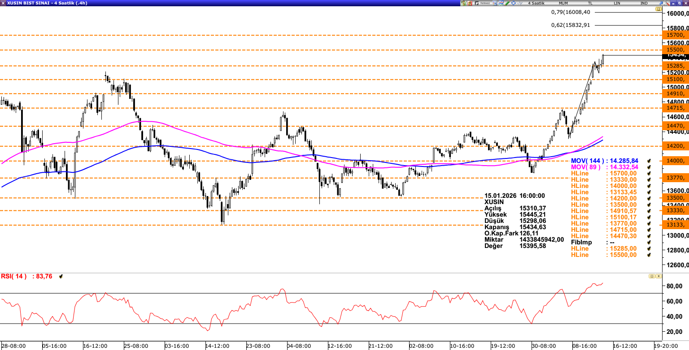Toggle the MOV(89) indicator checkmark
Screen dimensions: 689x350
(x=648, y=167)
